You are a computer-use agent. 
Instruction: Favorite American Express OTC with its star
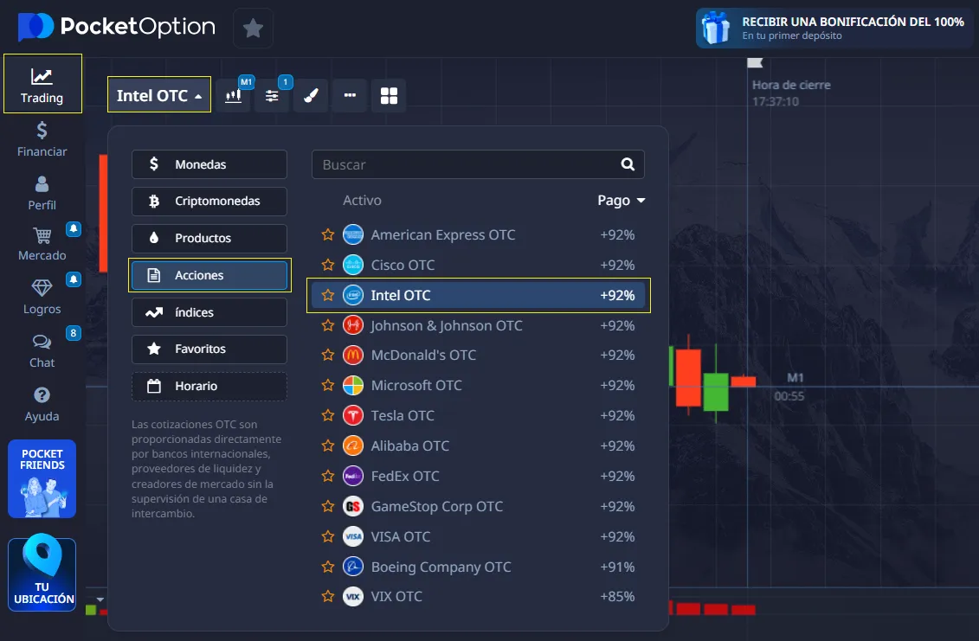coord(328,234)
